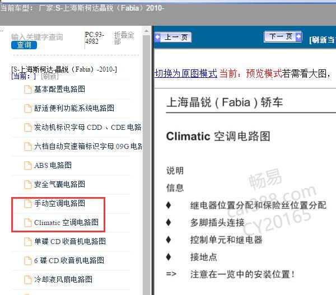Viewport: 336px width, 295px height.
Task: Click the right arrow on the 下一页 button
Action: 298,36
